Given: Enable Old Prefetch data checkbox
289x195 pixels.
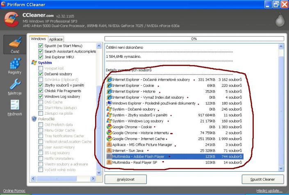Looking at the screenshot, I should point(41,125).
